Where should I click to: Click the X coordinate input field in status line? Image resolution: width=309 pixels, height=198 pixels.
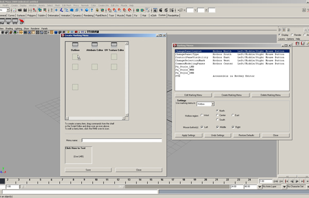coord(190,10)
